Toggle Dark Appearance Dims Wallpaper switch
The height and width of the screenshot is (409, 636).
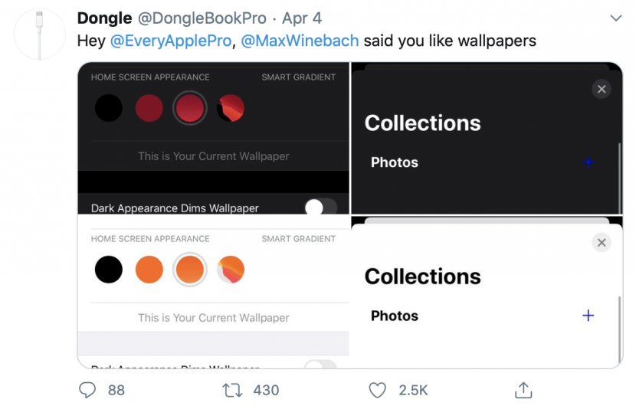[321, 207]
